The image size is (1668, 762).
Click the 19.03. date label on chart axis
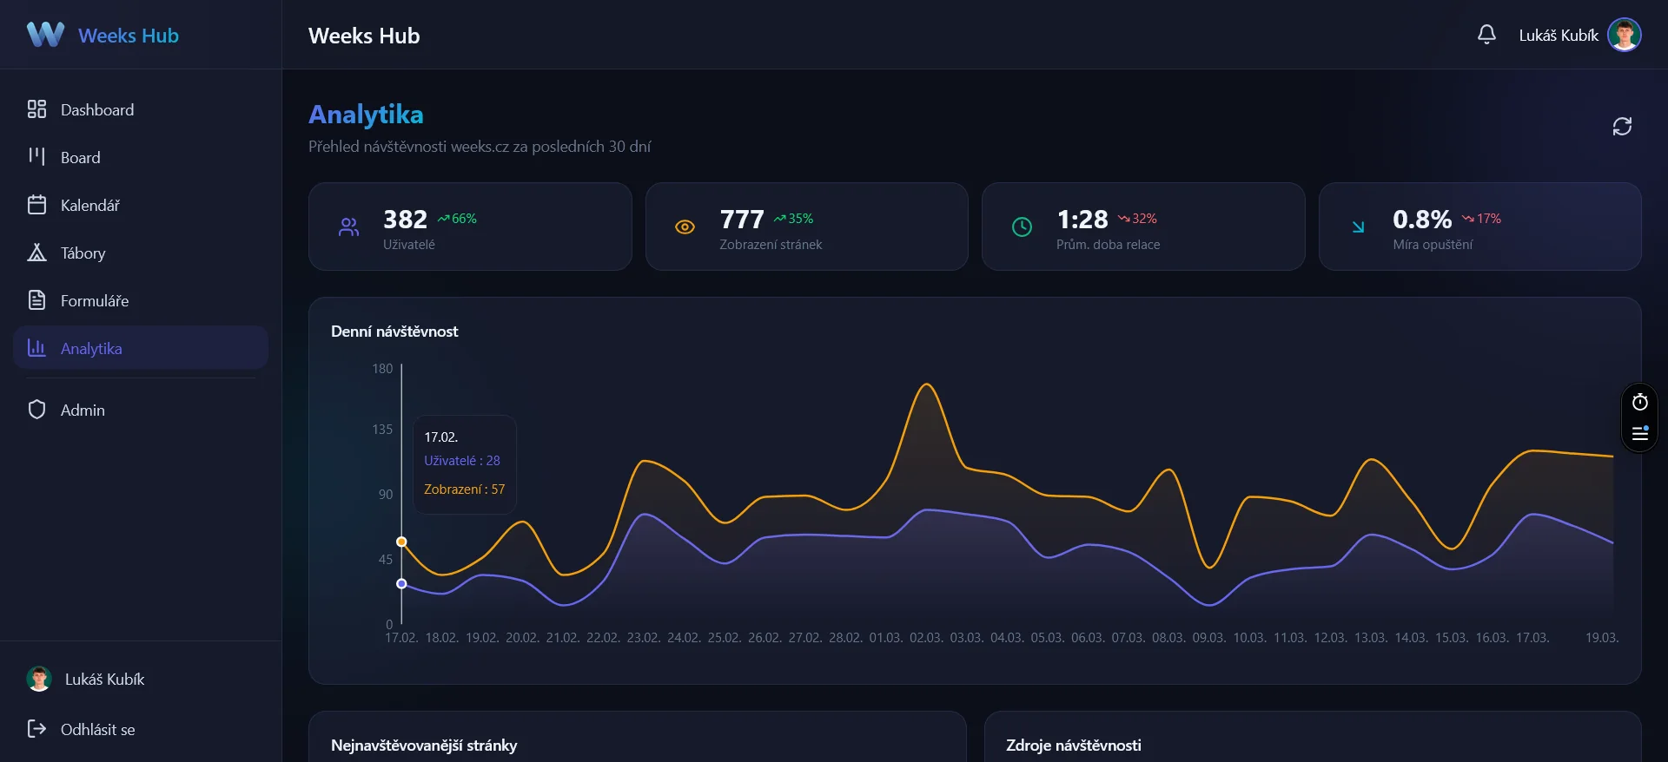(1602, 638)
